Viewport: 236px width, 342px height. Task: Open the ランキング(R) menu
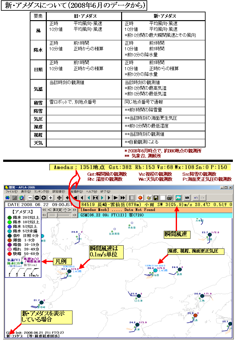coord(41,191)
